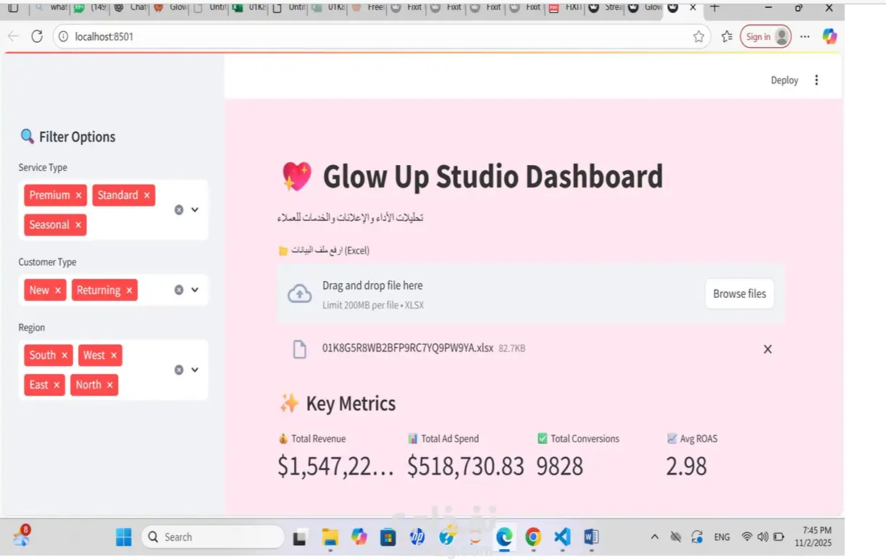886x560 pixels.
Task: Click the cloud upload icon in dropzone
Action: 300,293
